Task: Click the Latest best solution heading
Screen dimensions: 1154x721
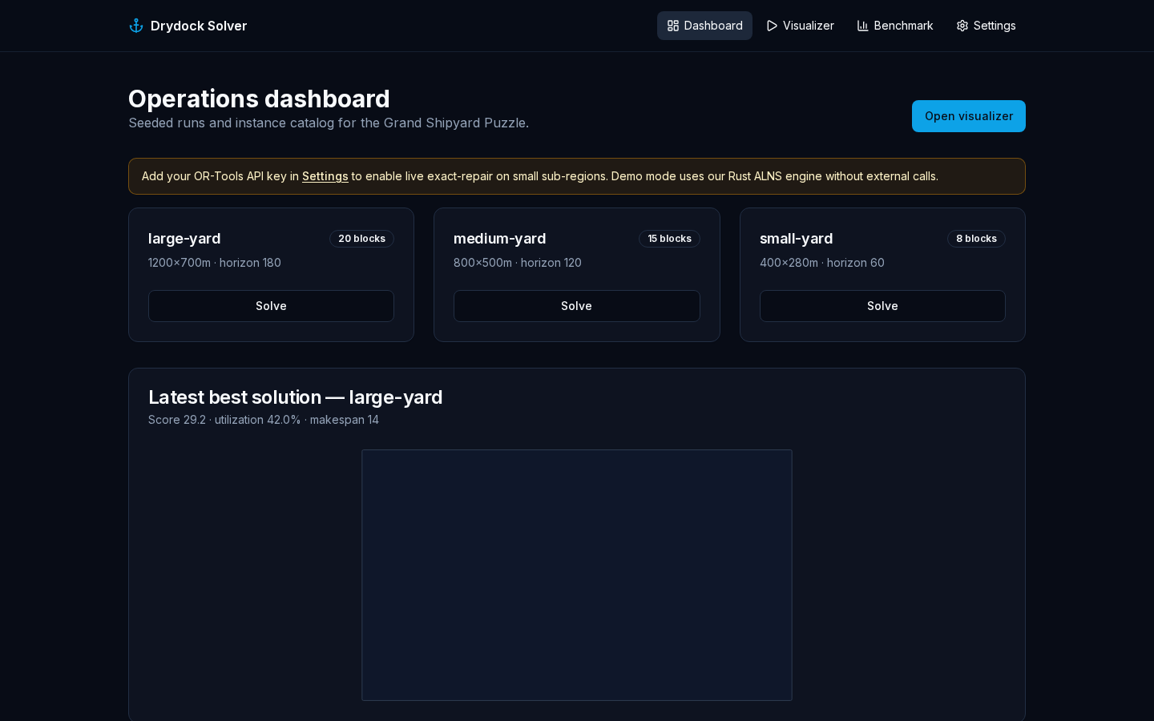Action: pos(295,397)
